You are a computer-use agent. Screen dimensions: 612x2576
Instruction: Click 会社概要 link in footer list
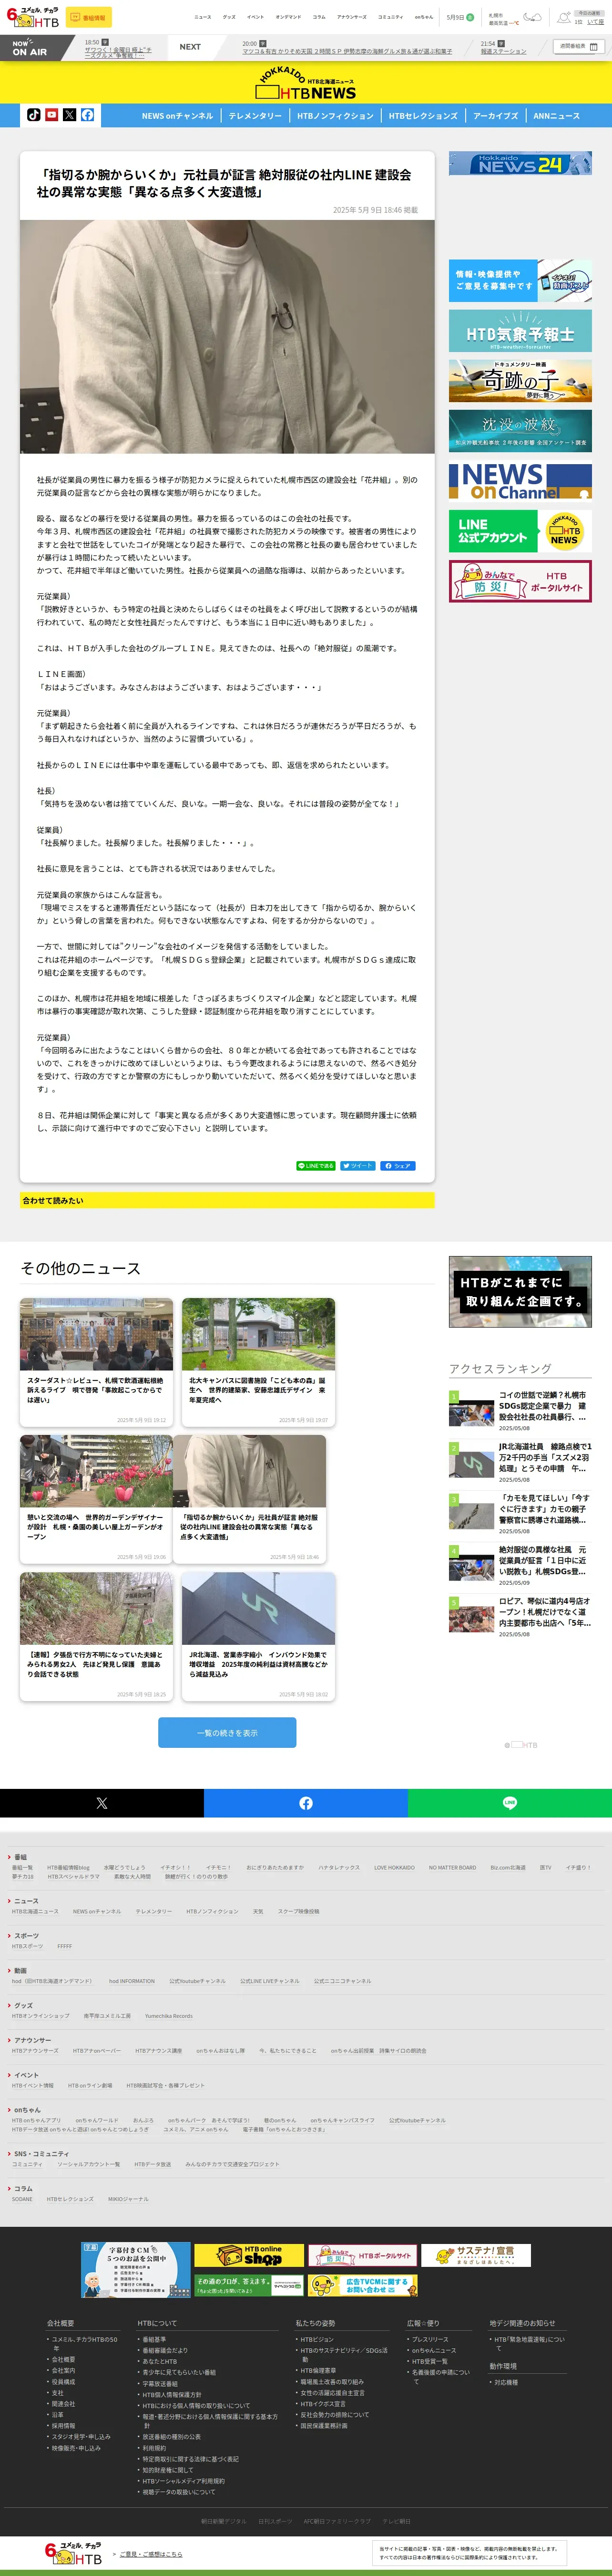coord(64,2360)
